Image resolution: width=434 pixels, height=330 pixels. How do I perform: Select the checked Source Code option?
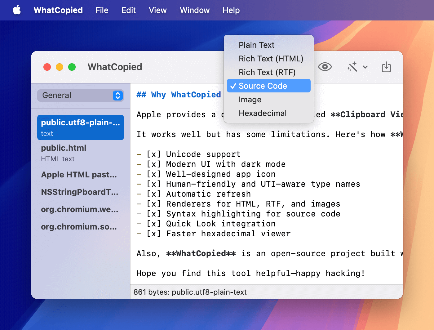[268, 86]
